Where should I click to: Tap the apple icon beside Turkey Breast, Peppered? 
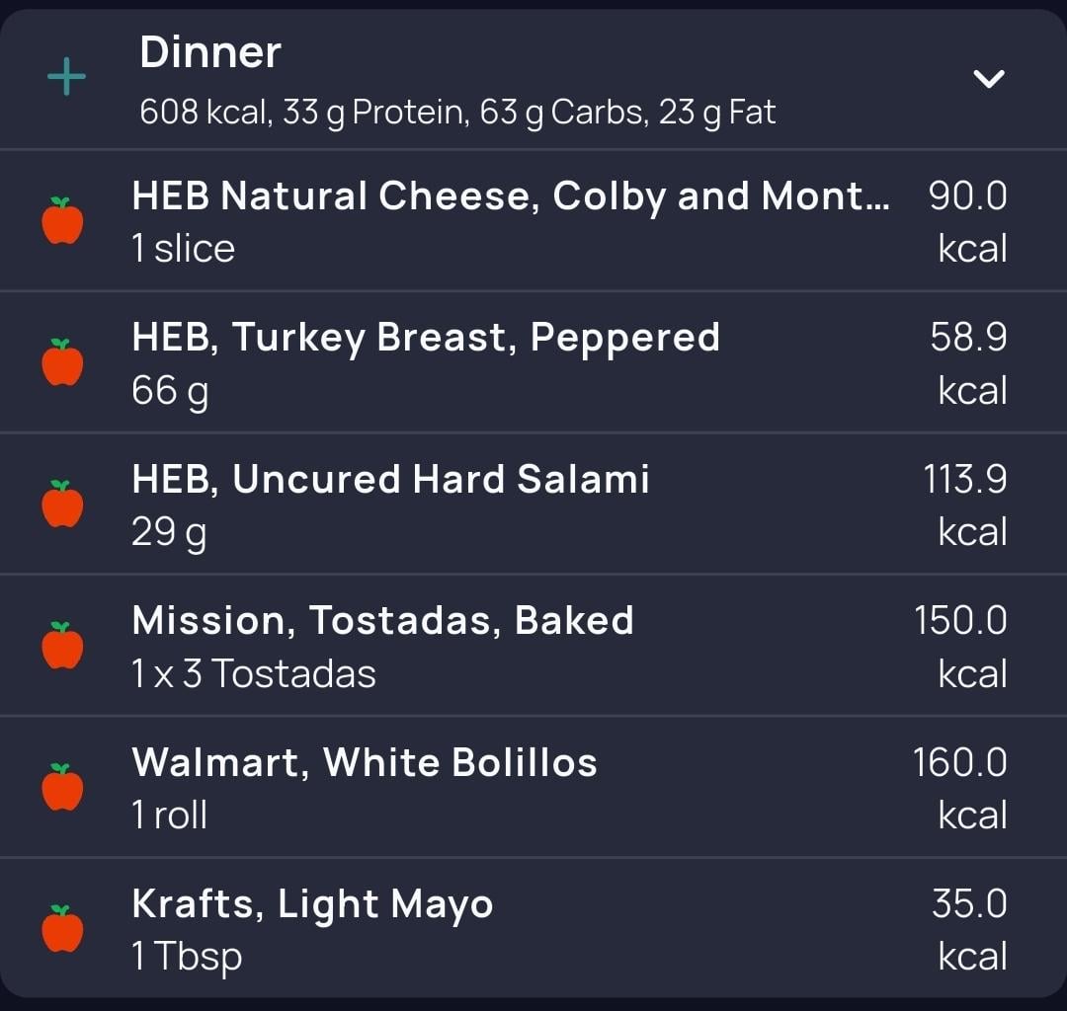coord(62,361)
